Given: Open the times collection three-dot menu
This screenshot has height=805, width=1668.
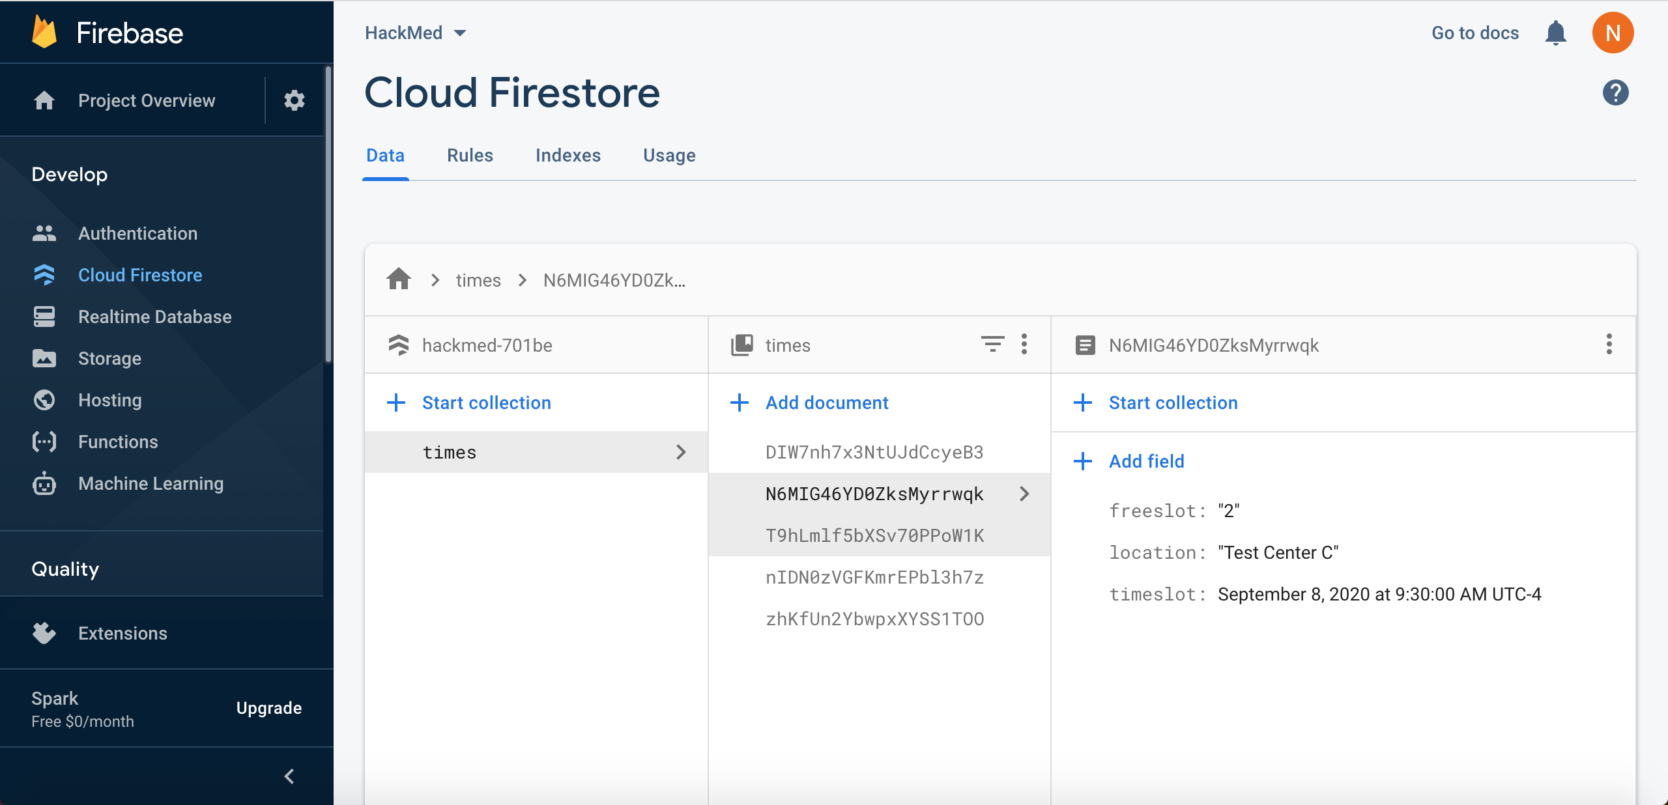Looking at the screenshot, I should tap(1024, 344).
